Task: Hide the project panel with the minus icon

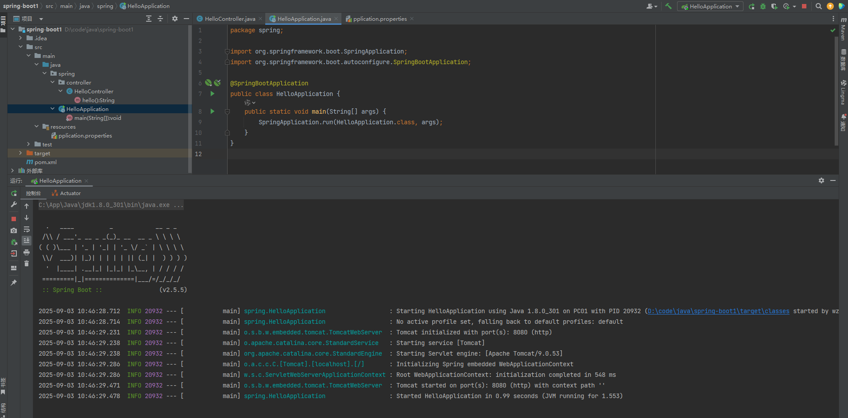Action: pyautogui.click(x=186, y=19)
